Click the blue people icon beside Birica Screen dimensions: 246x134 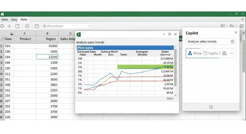pyautogui.click(x=190, y=53)
